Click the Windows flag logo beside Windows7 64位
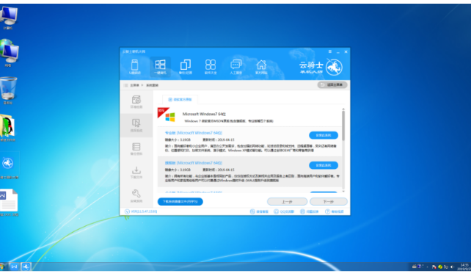The width and height of the screenshot is (471, 279). (170, 117)
